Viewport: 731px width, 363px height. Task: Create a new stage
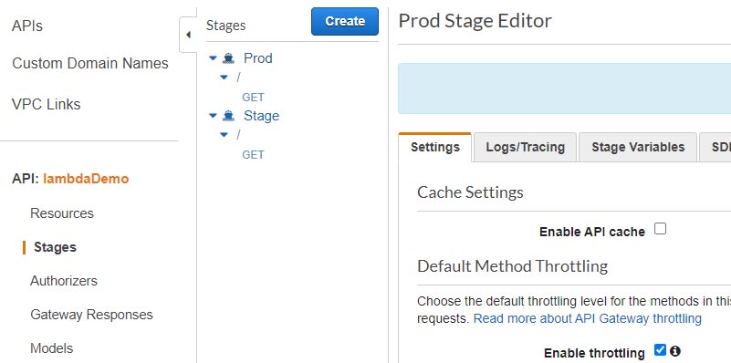coord(345,22)
